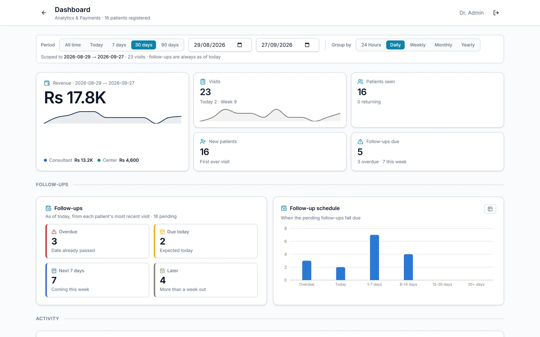Click the Visits clipboard icon
The image size is (540, 337).
(203, 82)
